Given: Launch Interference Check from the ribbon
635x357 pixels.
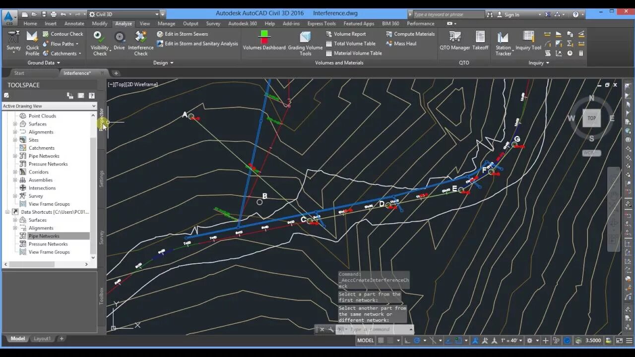Looking at the screenshot, I should pos(140,43).
